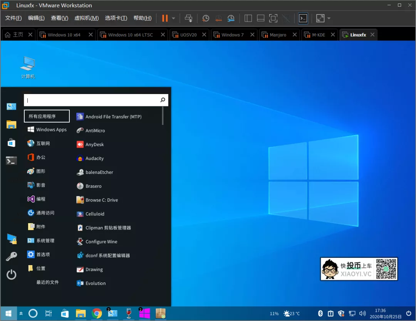Click the Bluetooth icon in system tray

pyautogui.click(x=320, y=314)
